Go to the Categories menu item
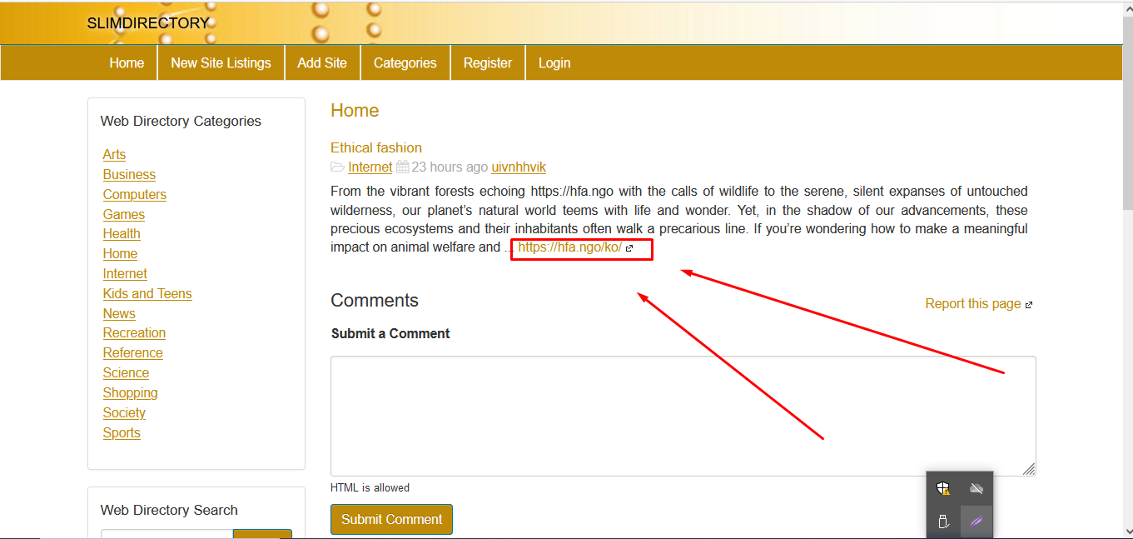 coord(405,63)
